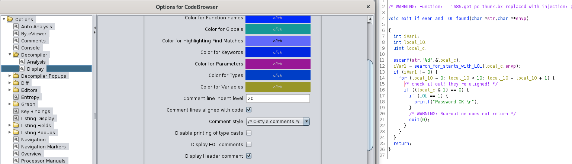This screenshot has width=572, height=164.
Task: Expand the Decompiler Popups tree node
Action: pos(10,76)
